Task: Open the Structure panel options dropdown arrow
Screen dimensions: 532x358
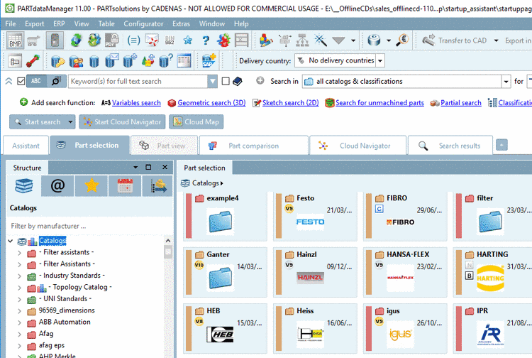Action: 135,167
